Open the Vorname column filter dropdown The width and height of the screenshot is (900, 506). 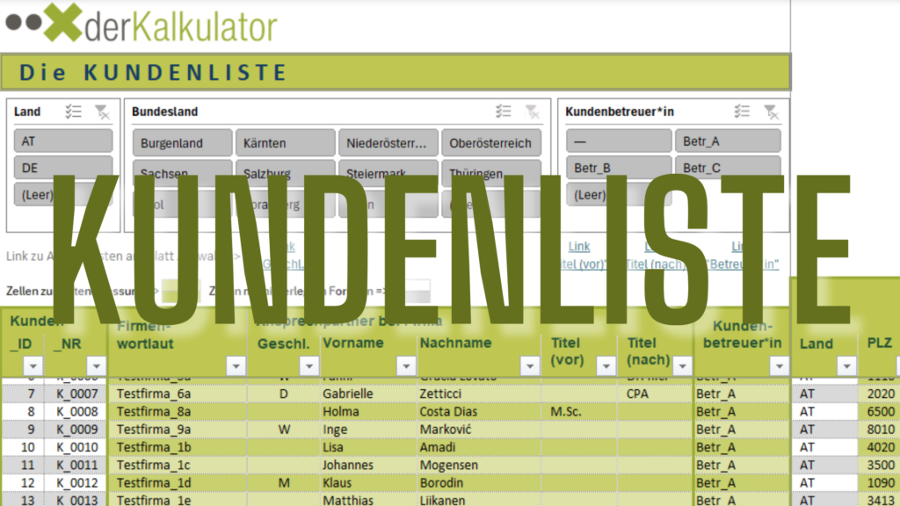pos(406,365)
